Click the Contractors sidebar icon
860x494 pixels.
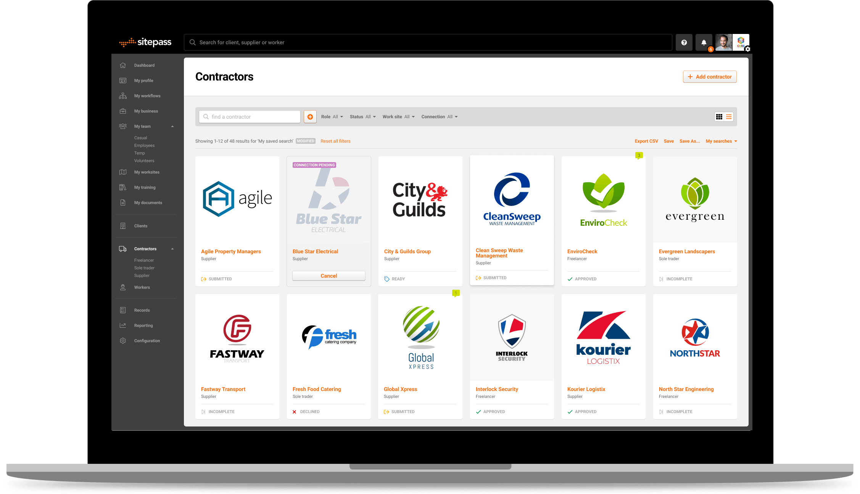pyautogui.click(x=123, y=248)
